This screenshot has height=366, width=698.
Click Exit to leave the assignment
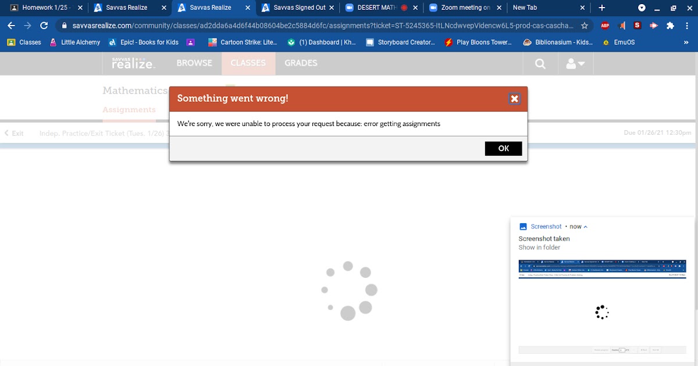click(x=14, y=133)
